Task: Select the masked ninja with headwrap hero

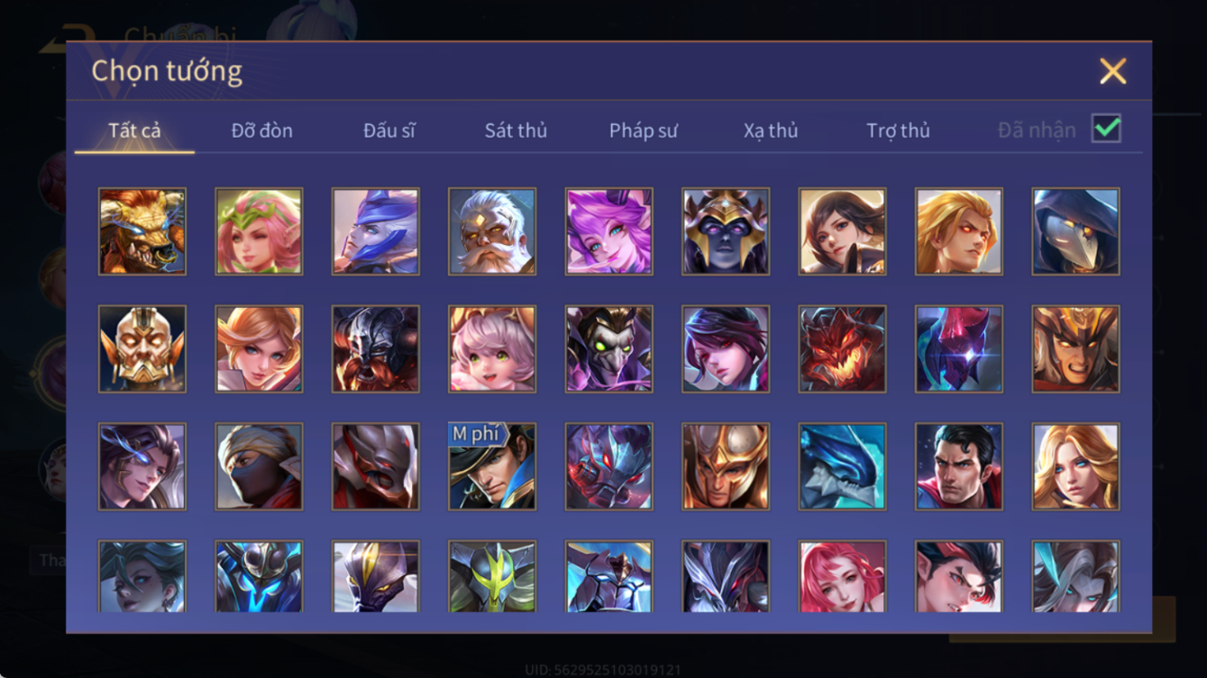Action: [x=259, y=466]
